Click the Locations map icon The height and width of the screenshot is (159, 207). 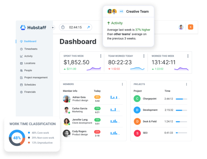click(x=21, y=63)
